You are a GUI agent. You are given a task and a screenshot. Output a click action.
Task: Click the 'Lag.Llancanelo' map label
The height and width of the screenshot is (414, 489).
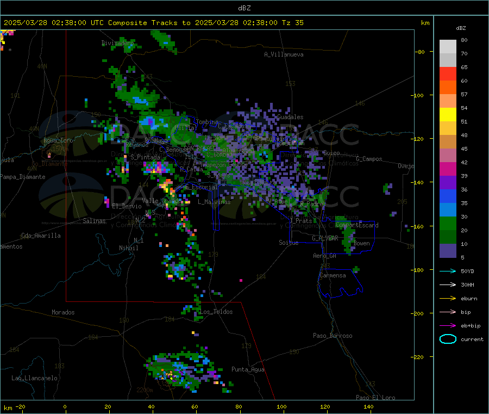point(34,378)
